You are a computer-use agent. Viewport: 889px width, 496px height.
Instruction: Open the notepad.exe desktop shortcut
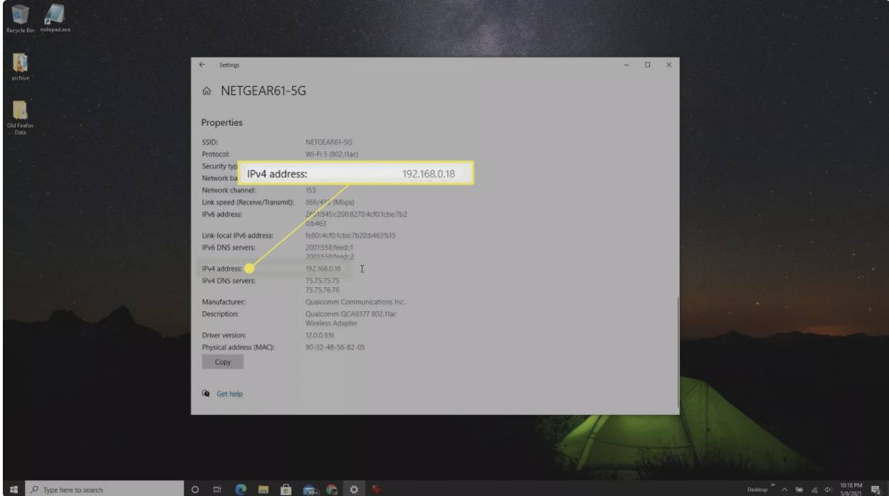pos(55,18)
